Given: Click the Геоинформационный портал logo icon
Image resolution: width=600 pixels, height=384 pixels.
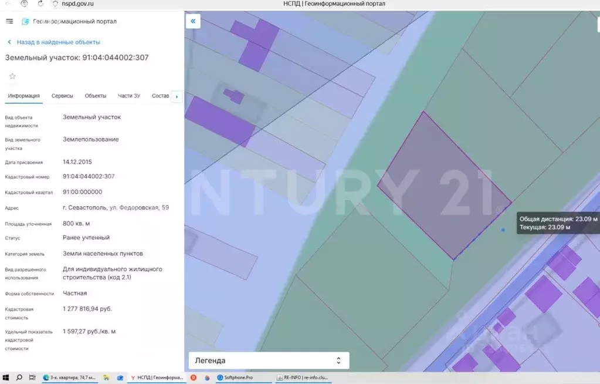Looking at the screenshot, I should click(x=25, y=22).
